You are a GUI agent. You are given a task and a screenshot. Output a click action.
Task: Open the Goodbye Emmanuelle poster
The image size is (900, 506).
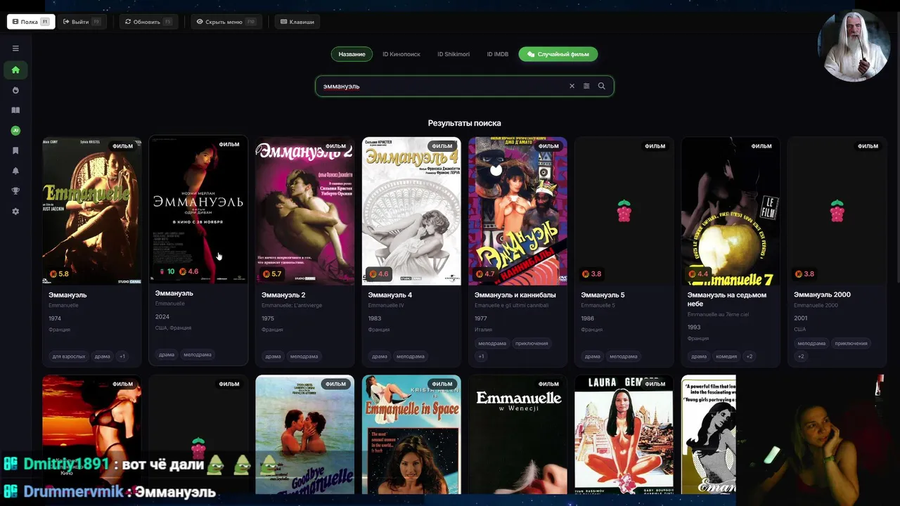(305, 434)
